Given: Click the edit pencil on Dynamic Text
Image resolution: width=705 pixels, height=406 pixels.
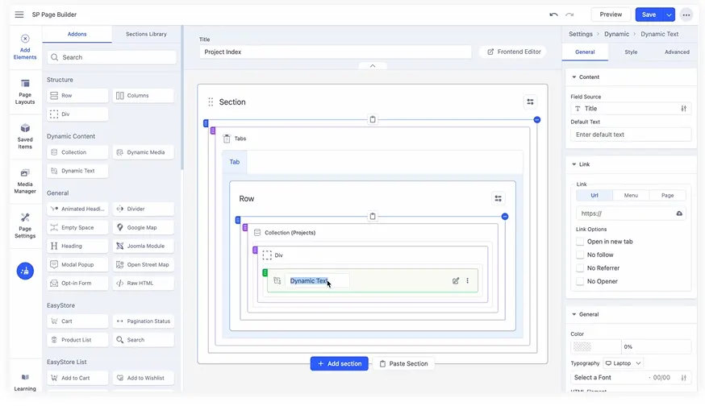Looking at the screenshot, I should tap(456, 281).
